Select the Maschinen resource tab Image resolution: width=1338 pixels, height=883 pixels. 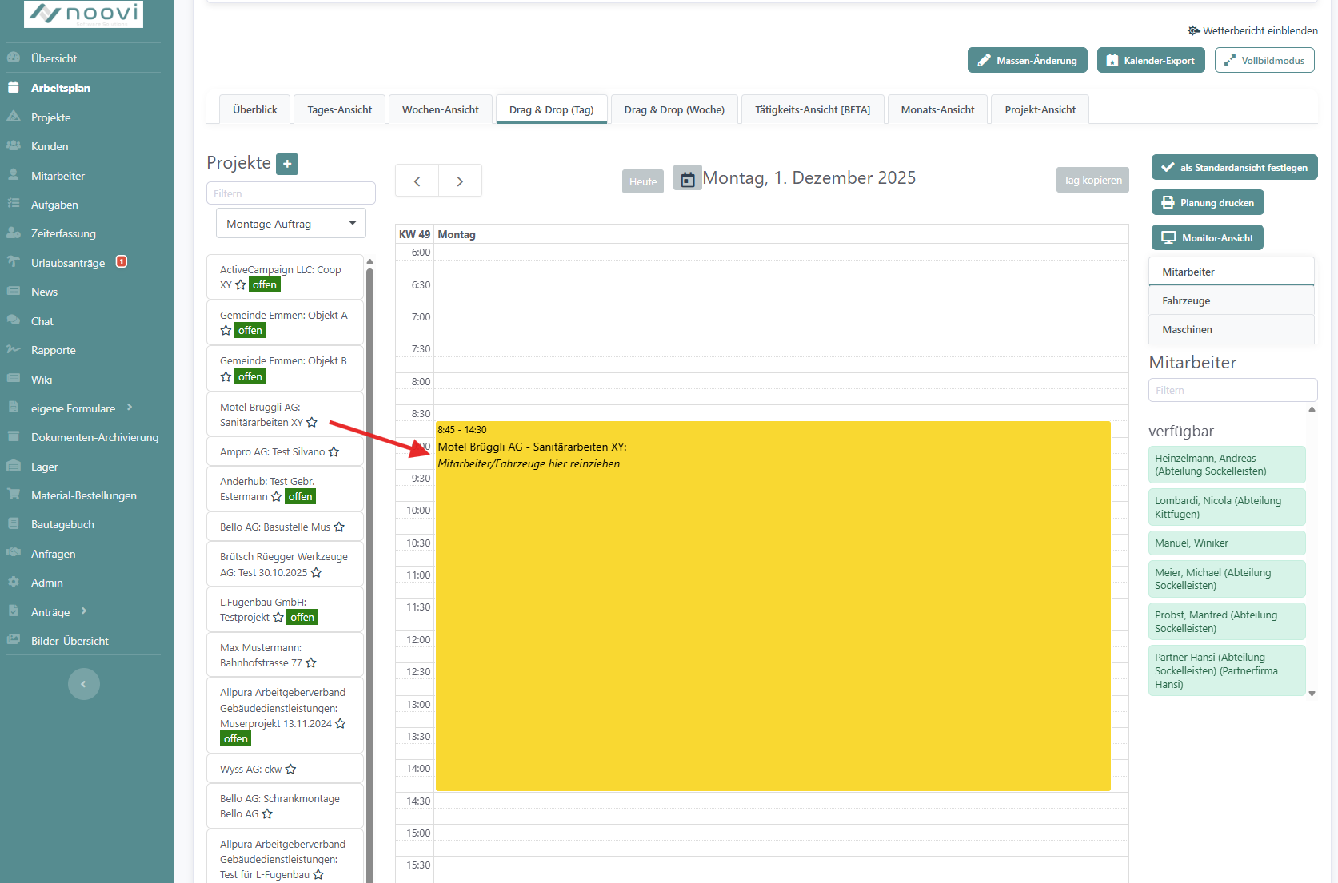pyautogui.click(x=1232, y=329)
